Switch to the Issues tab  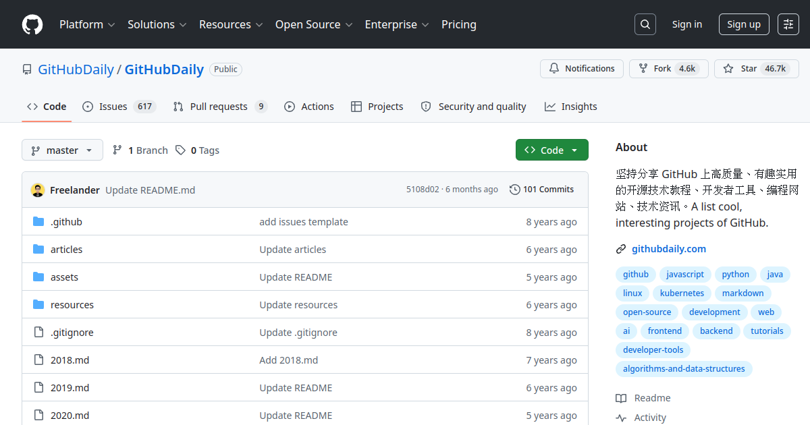(119, 107)
